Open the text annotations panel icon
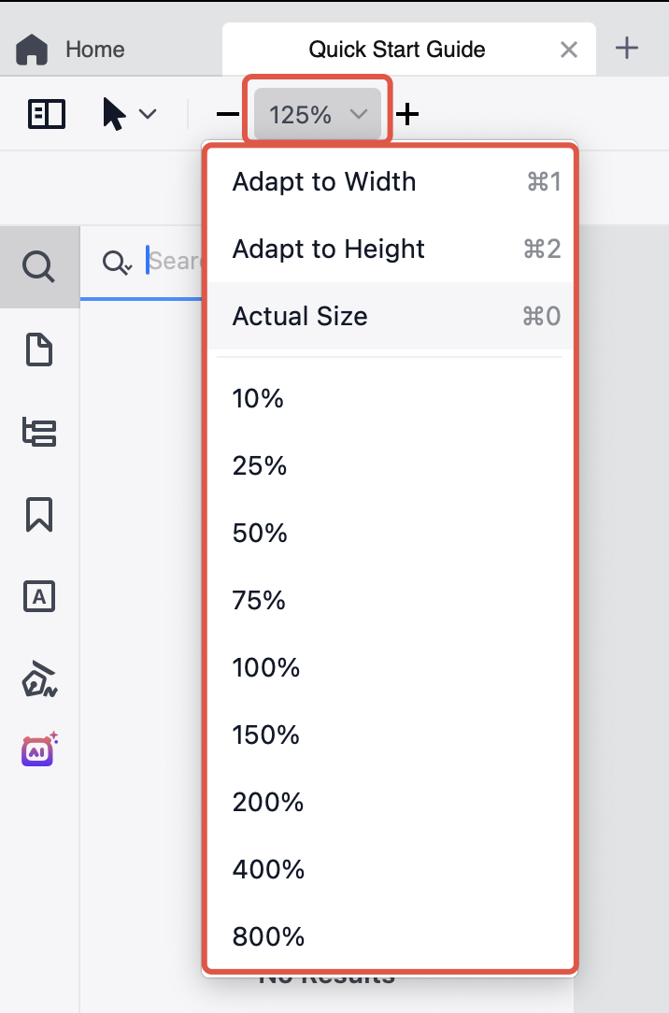The image size is (669, 1013). (39, 596)
